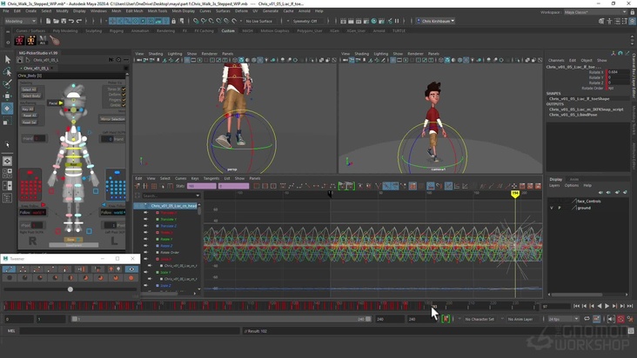Click the Key All button in picker
Image resolution: width=637 pixels, height=358 pixels.
click(28, 109)
